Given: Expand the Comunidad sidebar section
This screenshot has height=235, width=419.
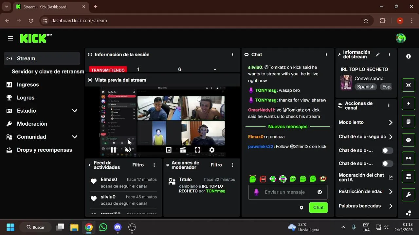Looking at the screenshot, I should 75,137.
